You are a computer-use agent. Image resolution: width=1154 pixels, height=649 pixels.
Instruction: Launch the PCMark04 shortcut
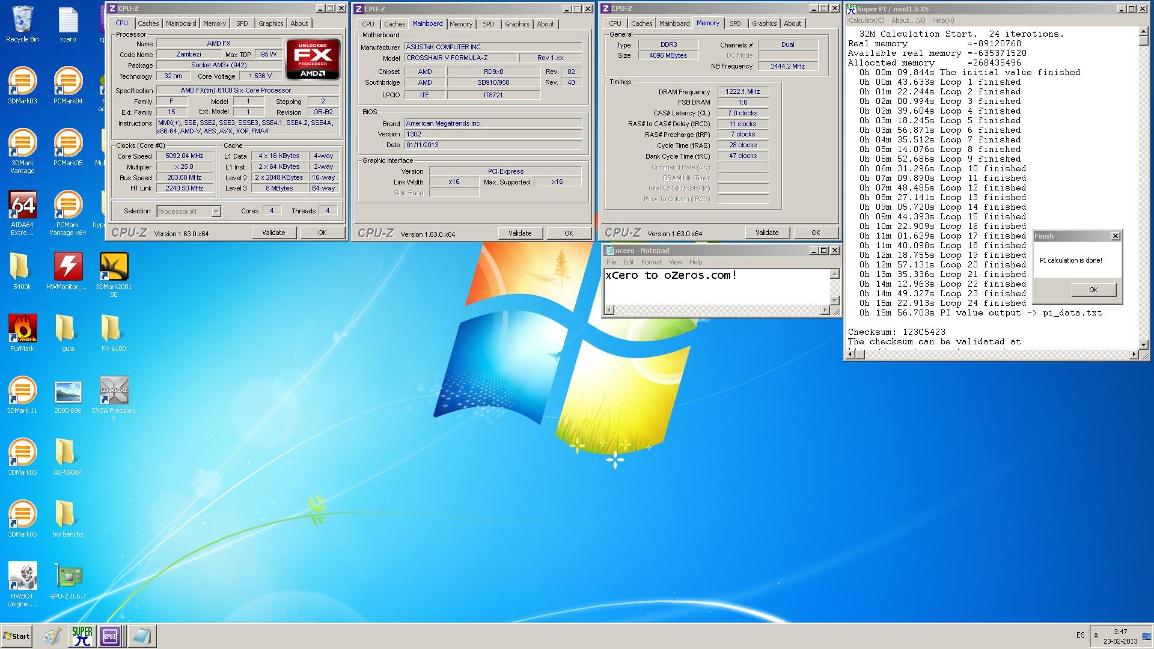(68, 86)
